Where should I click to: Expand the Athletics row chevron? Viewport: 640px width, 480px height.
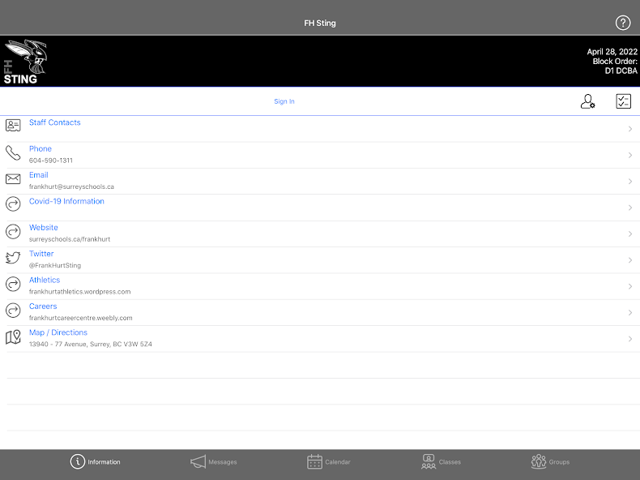pyautogui.click(x=630, y=286)
